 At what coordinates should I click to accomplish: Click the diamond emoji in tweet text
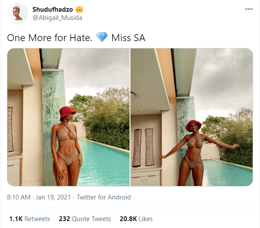(x=102, y=37)
